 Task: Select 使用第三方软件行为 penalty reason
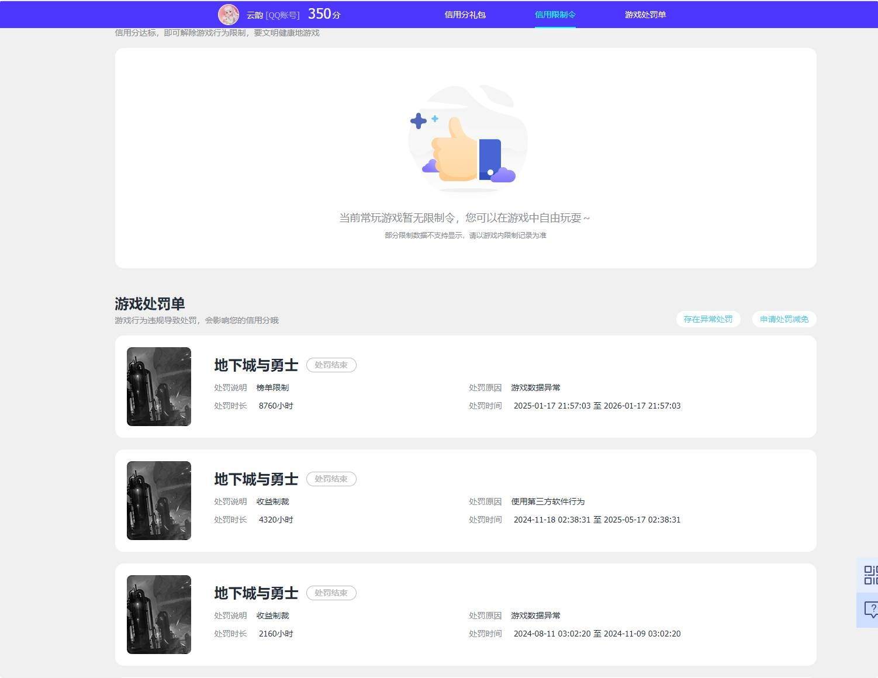pos(548,501)
